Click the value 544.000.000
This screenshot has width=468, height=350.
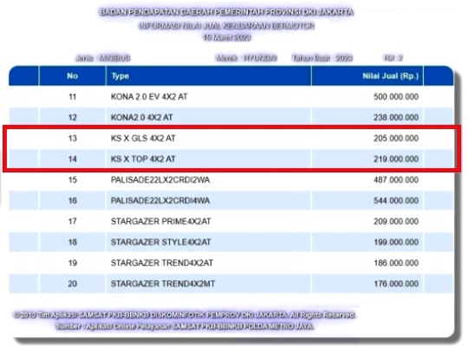(x=396, y=200)
